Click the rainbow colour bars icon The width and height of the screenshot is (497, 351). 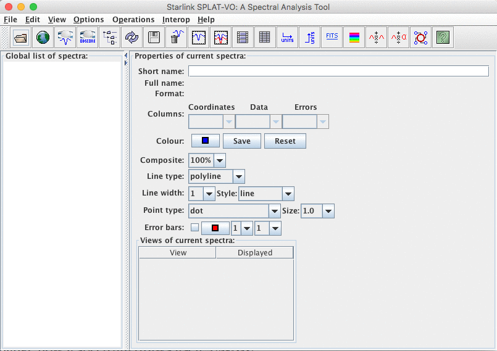(x=354, y=38)
